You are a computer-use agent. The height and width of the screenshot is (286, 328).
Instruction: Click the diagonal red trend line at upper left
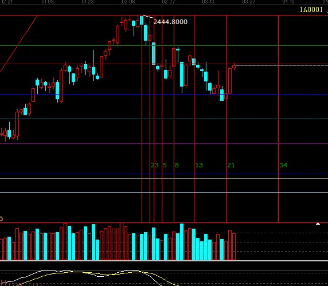[x=19, y=44]
